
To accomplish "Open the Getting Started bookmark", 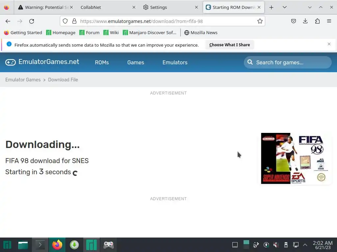I will tap(23, 32).
